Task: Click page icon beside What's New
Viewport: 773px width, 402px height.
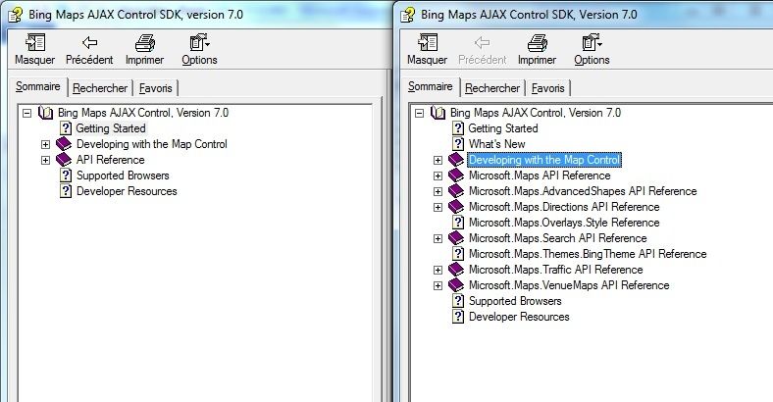Action: click(x=458, y=144)
